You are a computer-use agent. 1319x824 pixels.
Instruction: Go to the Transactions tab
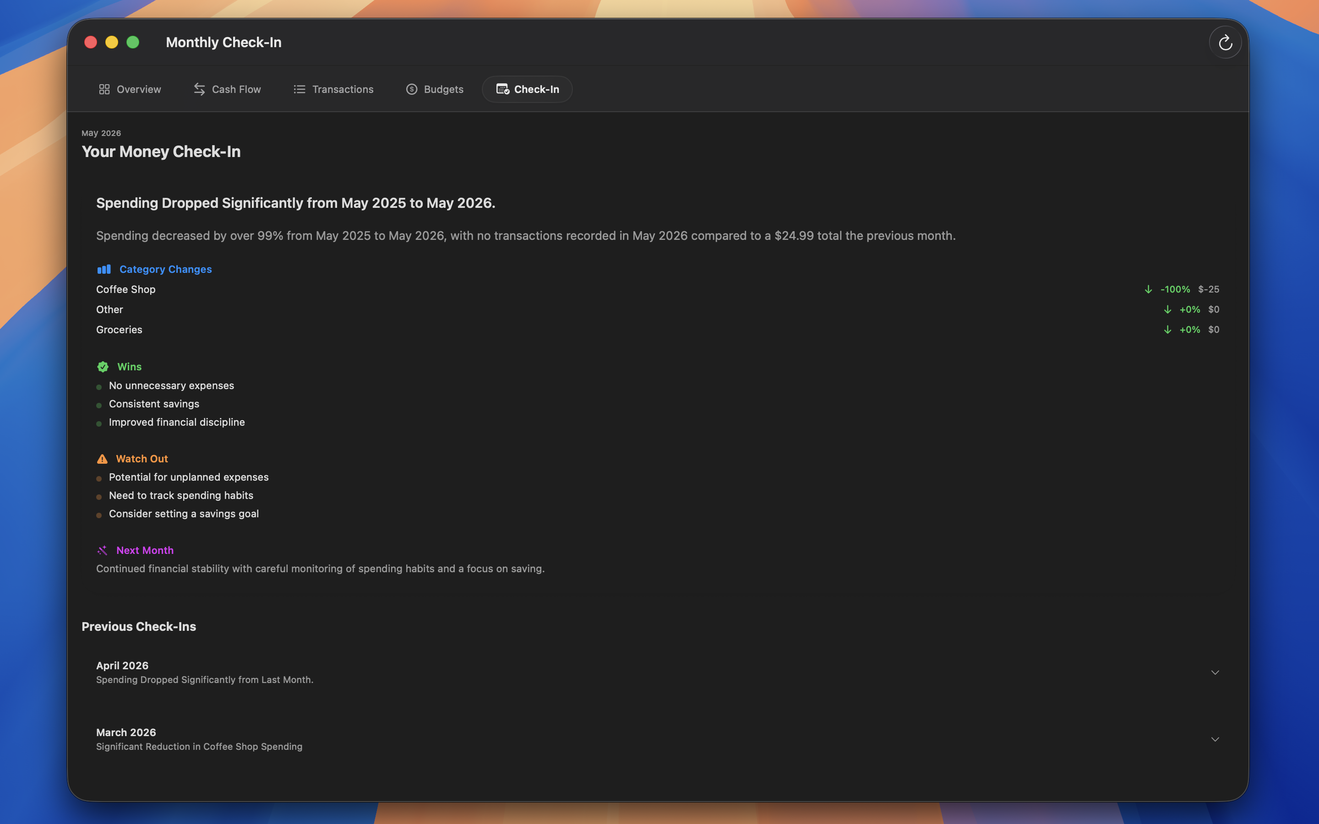point(333,89)
